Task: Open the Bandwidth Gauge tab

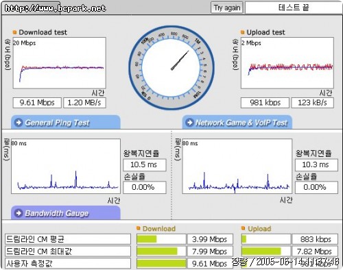Action: [x=66, y=213]
